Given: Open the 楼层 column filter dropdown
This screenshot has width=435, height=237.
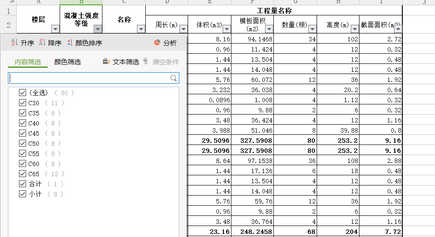Looking at the screenshot, I should 55,29.
